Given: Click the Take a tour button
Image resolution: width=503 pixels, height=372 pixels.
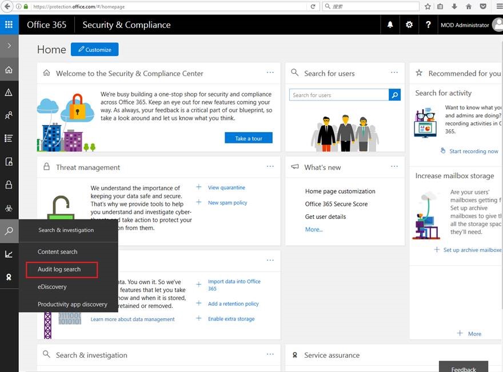Looking at the screenshot, I should point(249,138).
